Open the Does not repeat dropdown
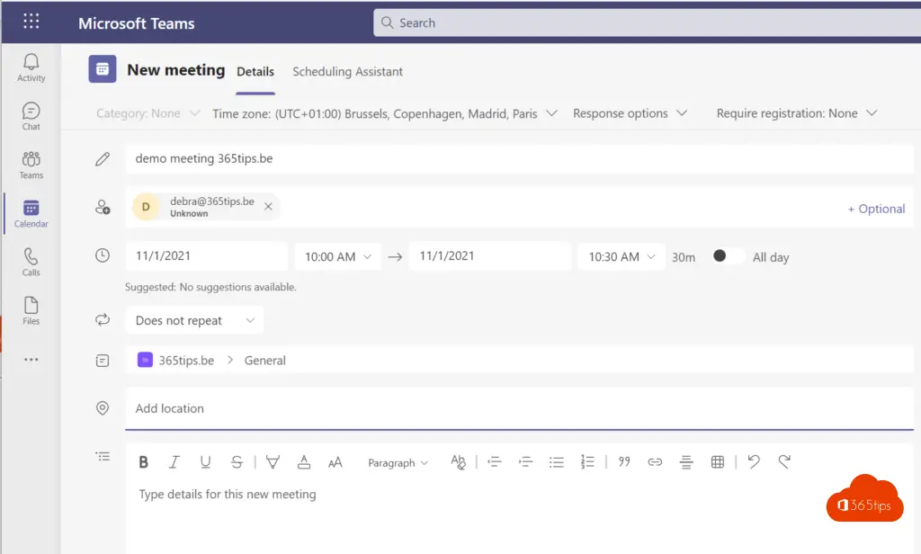Viewport: 921px width, 554px height. tap(195, 320)
